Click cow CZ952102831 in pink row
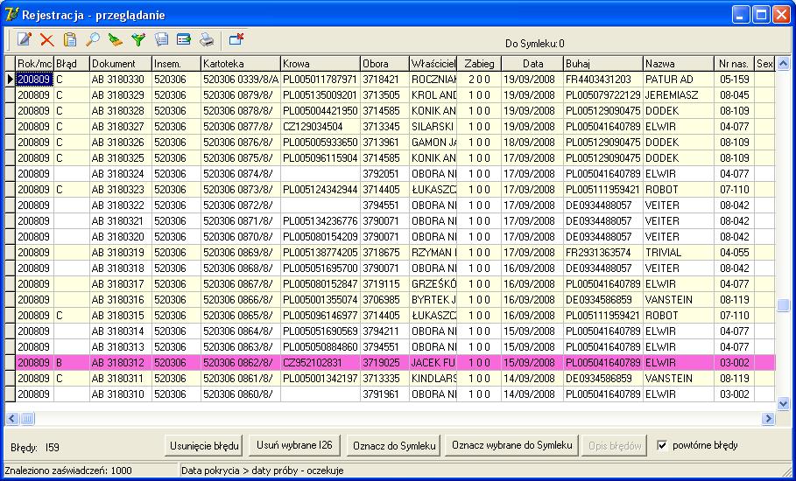 (321, 363)
